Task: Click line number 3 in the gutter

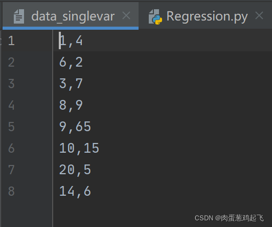Action: (11, 84)
